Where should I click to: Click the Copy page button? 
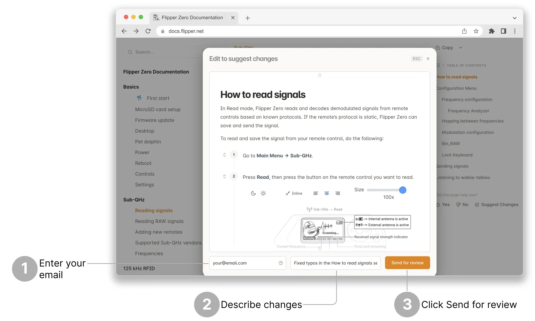pos(445,48)
